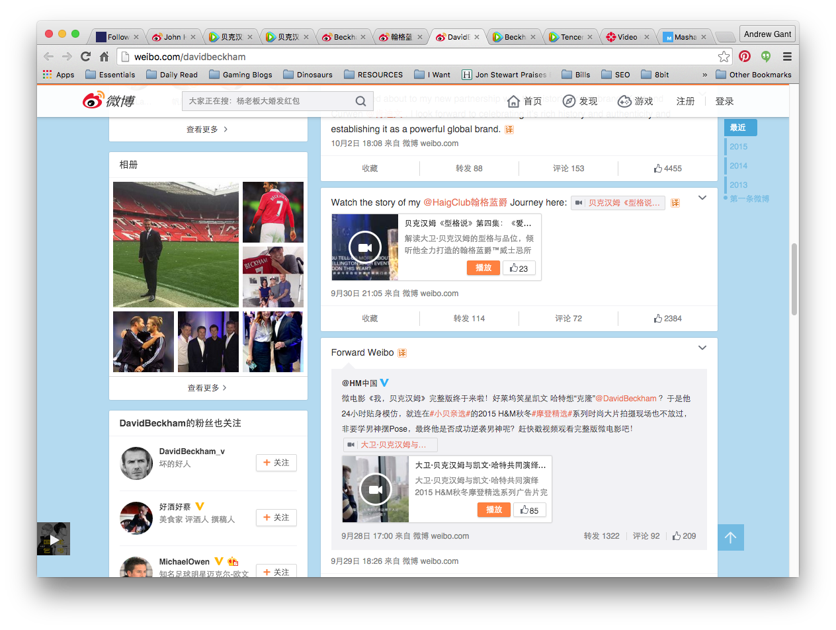This screenshot has width=836, height=630.
Task: Click the like count 209 on reposted post
Action: click(x=684, y=536)
